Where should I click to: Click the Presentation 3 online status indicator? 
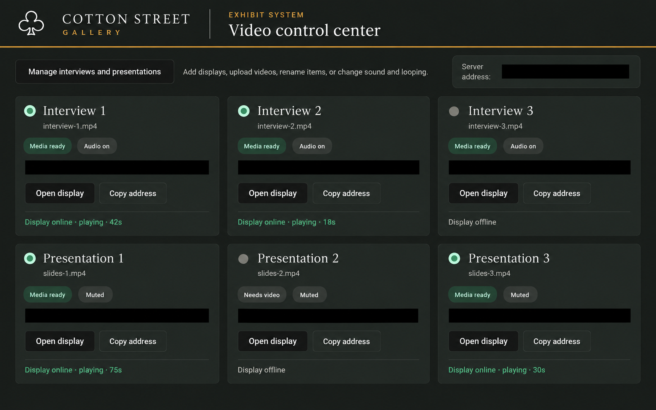point(454,258)
